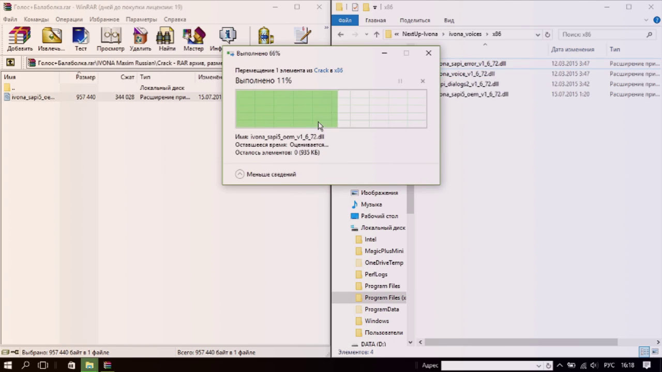Click the WinRAR Добавить (Add) toolbar icon
The height and width of the screenshot is (372, 662).
tap(20, 39)
